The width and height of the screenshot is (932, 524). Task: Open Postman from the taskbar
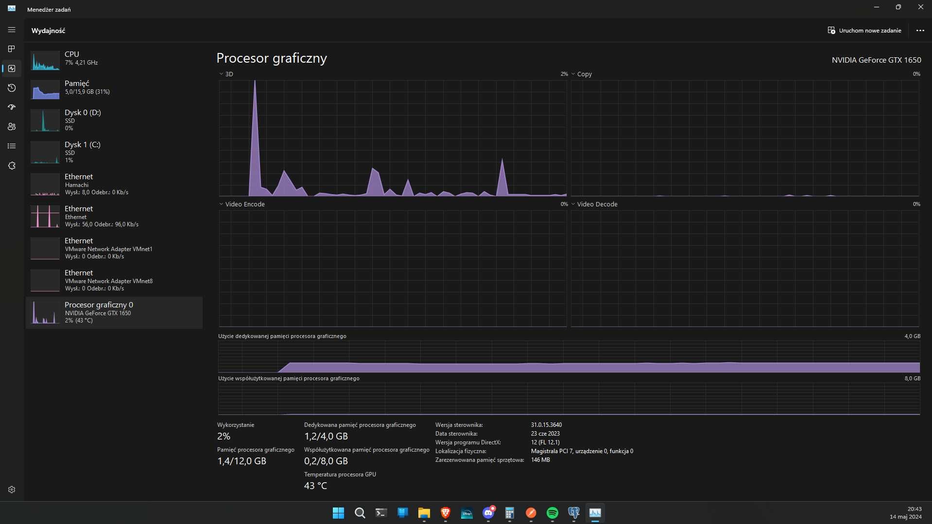click(531, 513)
